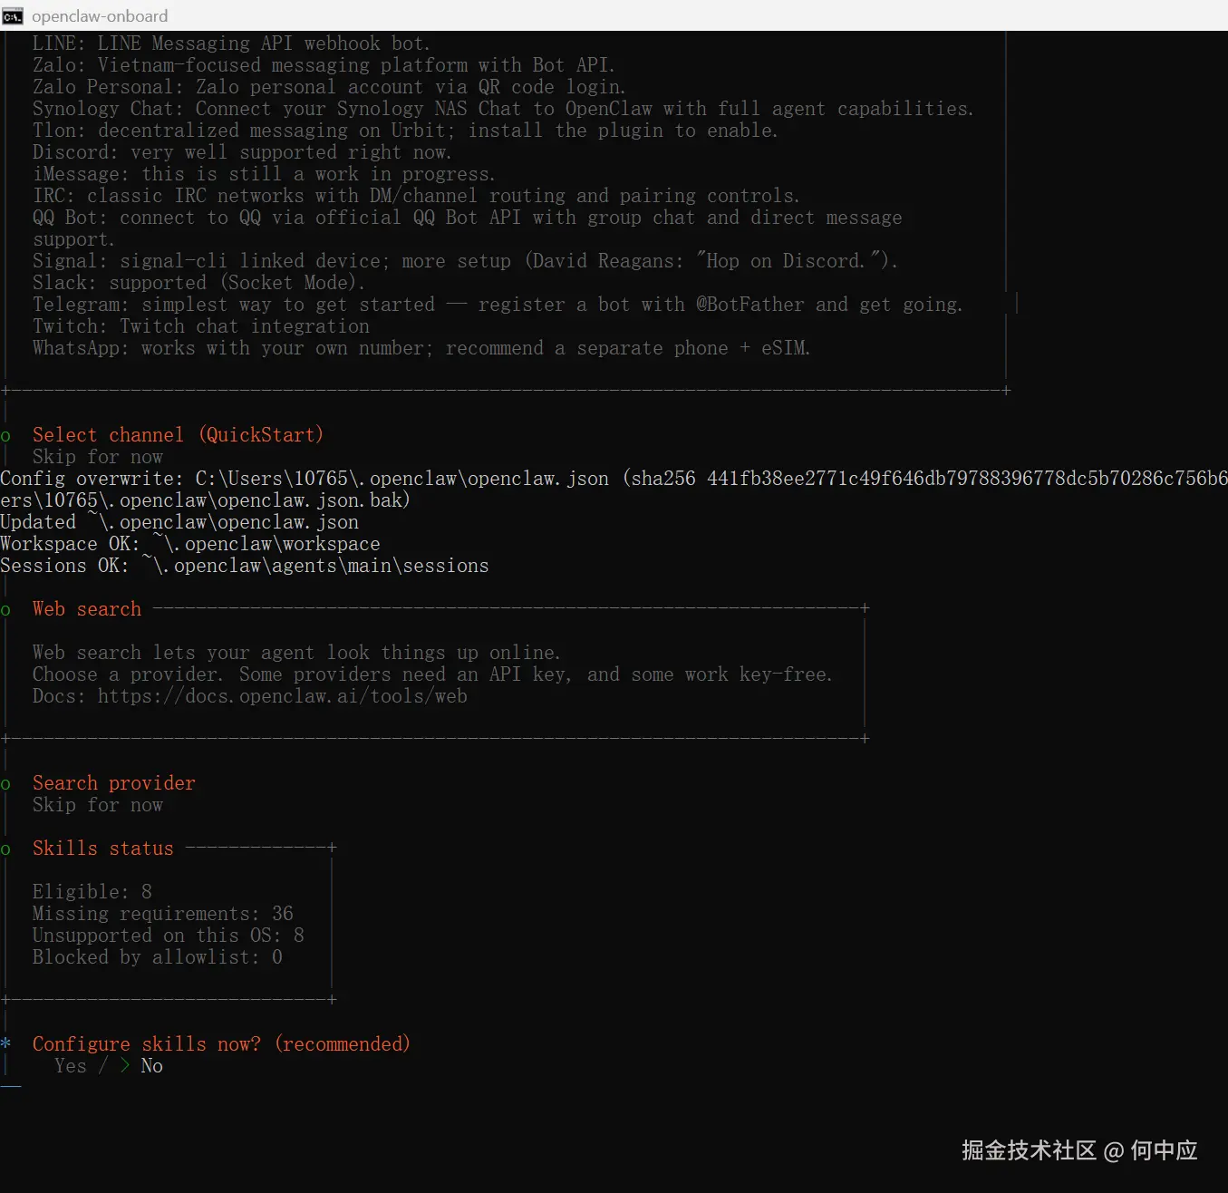Screen dimensions: 1228x1193
Task: Click the "Search provider" heading
Action: tap(114, 783)
